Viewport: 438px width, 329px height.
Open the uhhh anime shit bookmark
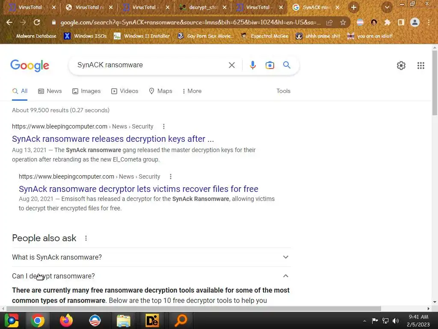pos(318,36)
